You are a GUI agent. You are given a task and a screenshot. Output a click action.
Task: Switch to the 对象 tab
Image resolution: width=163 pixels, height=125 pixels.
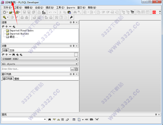click(x=5, y=51)
